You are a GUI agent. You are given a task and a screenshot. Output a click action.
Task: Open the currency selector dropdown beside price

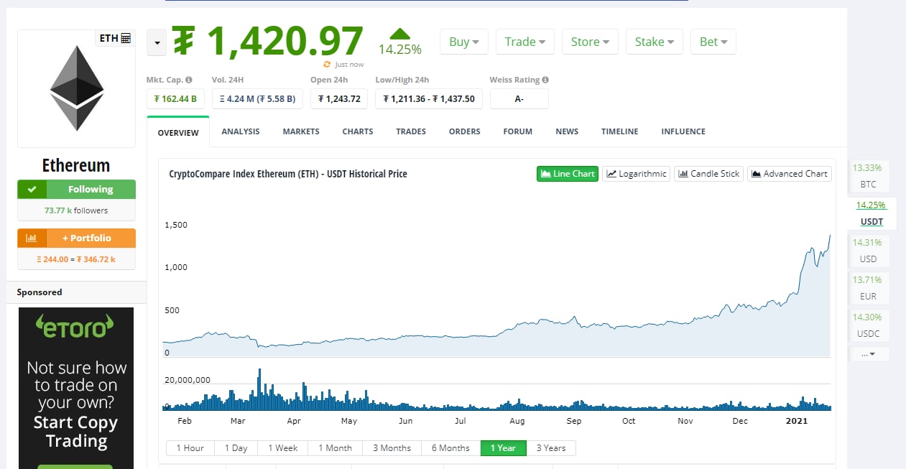[x=157, y=44]
